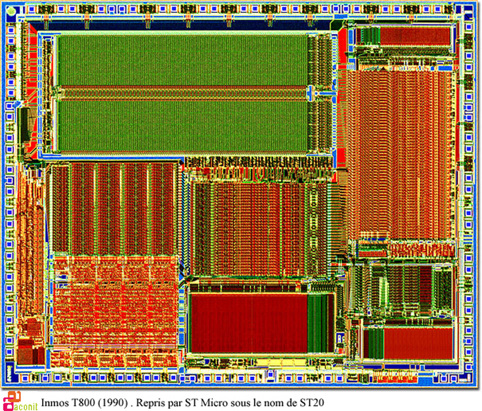The height and width of the screenshot is (411, 482).
Task: Select the caption text starting 'Inmos T800 (1990)'
Action: pyautogui.click(x=182, y=402)
